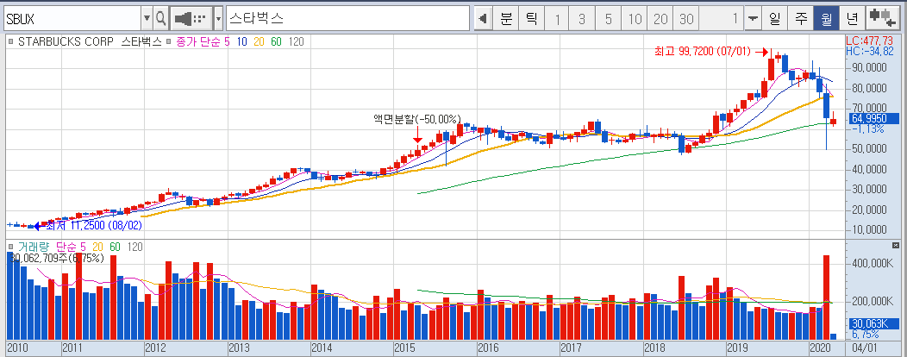Click the 2020 year axis label

[x=820, y=348]
